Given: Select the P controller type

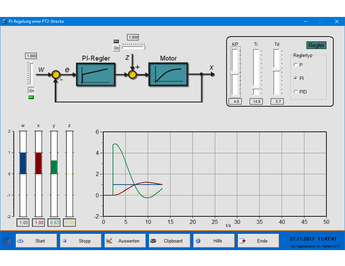Looking at the screenshot, I should tap(296, 65).
